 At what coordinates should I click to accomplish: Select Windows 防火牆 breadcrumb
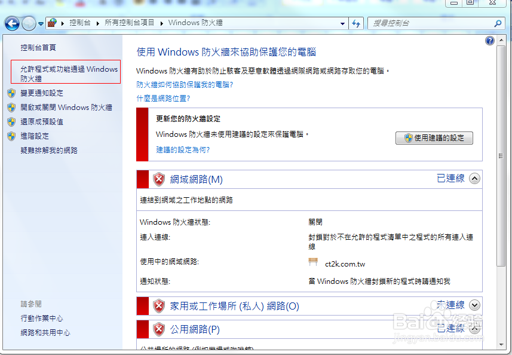tap(195, 23)
